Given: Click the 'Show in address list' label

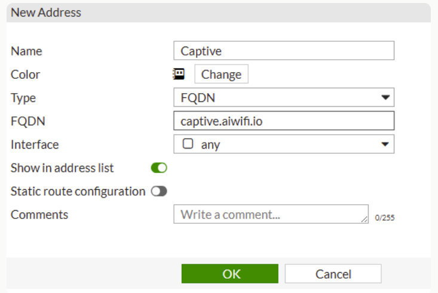Looking at the screenshot, I should tap(62, 168).
